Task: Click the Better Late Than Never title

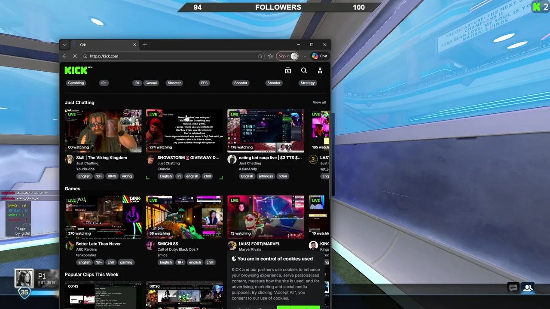Action: (x=98, y=244)
